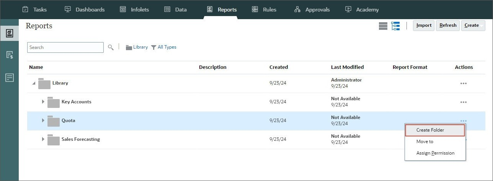
Task: Click the Key Accounts folder icon
Action: (x=54, y=102)
